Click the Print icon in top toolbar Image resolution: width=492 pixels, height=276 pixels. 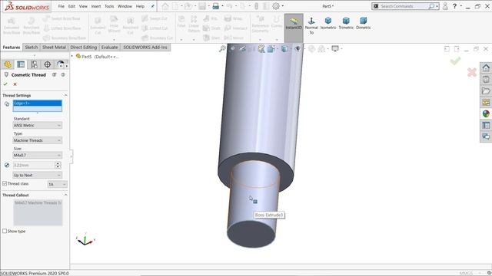(x=215, y=6)
